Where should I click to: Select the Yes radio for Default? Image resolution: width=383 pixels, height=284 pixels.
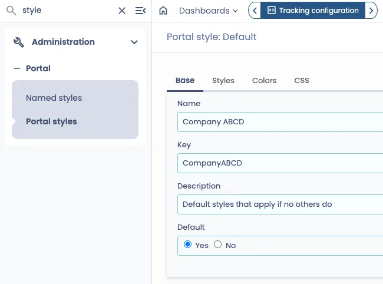(187, 245)
